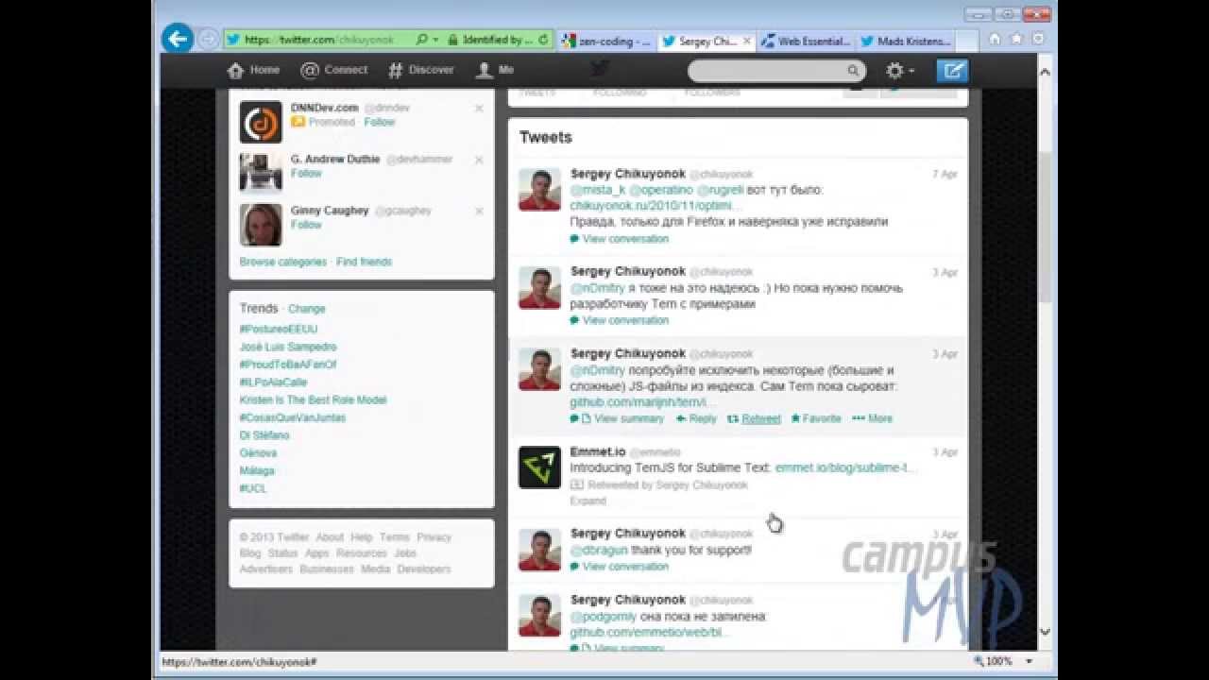Expand View summary on the github.com/marijnh/tern tweet
Screen dimensions: 1209x680
pos(617,418)
